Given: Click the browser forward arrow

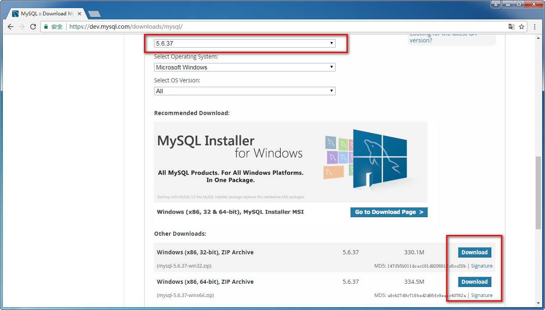Looking at the screenshot, I should coord(22,27).
